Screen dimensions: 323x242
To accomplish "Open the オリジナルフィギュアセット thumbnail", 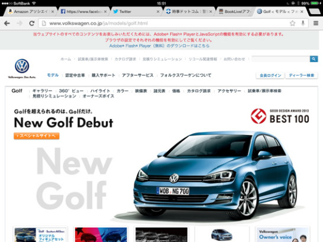I will click(40, 234).
